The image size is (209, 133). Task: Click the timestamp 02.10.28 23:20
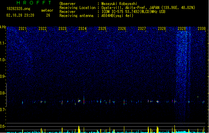[20, 15]
